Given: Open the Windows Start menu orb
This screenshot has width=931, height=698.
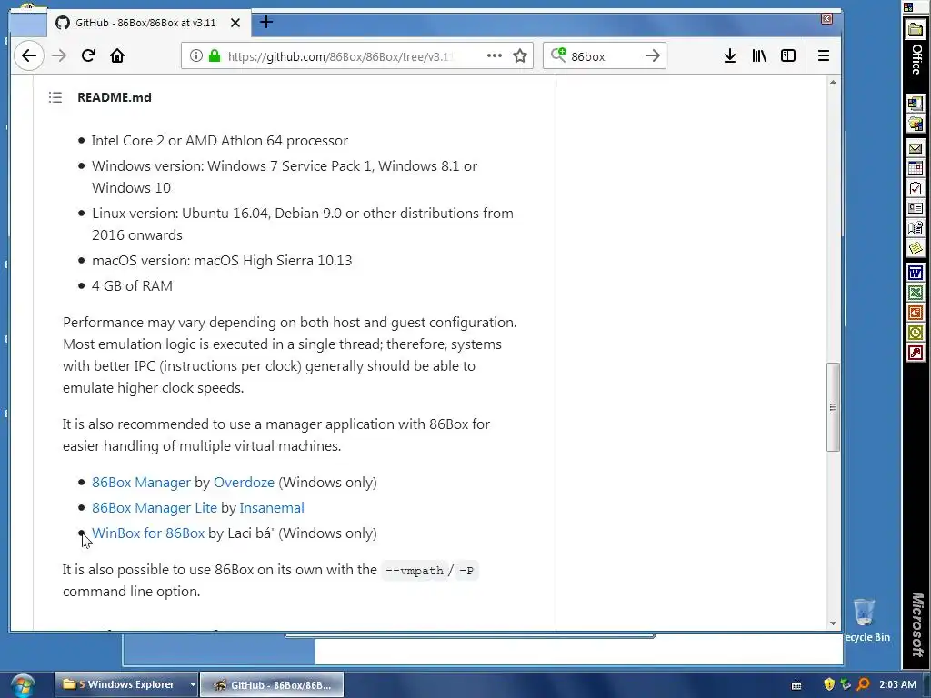Looking at the screenshot, I should point(22,685).
